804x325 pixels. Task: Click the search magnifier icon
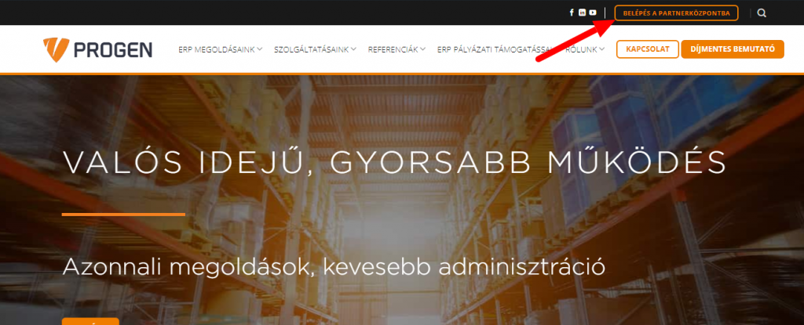762,13
